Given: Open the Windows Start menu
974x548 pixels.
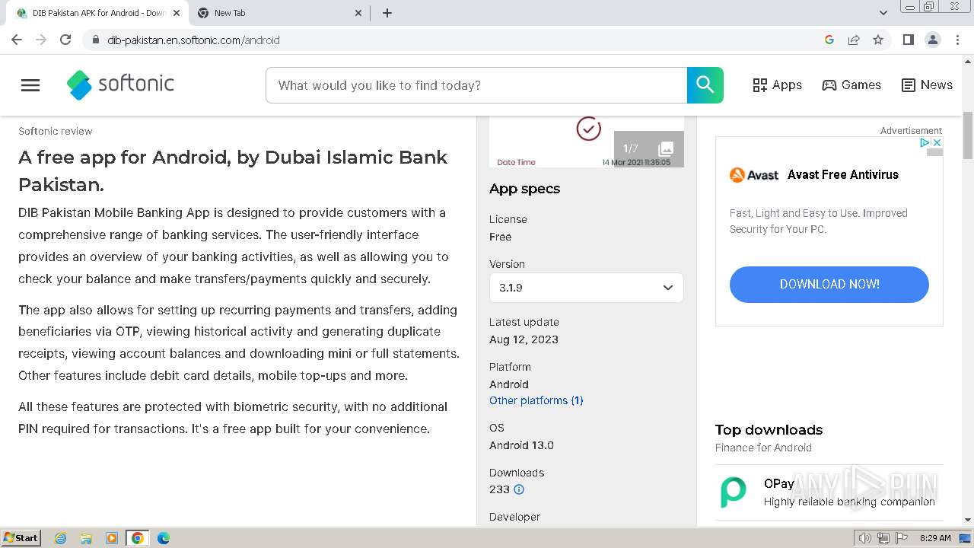Looking at the screenshot, I should point(21,538).
